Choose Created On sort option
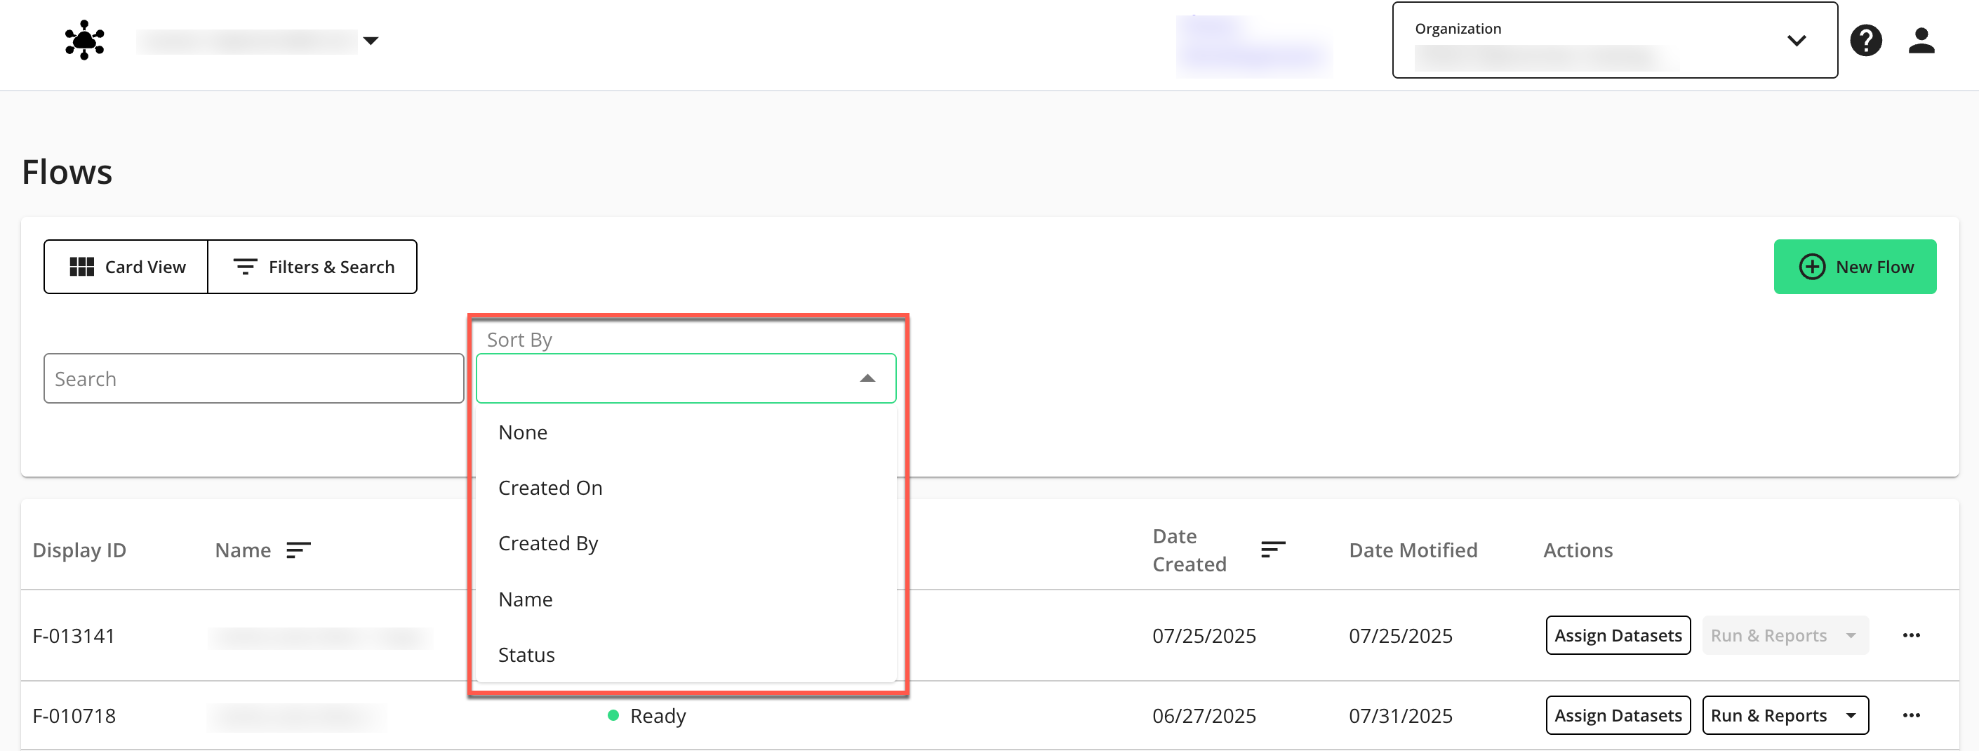 550,487
